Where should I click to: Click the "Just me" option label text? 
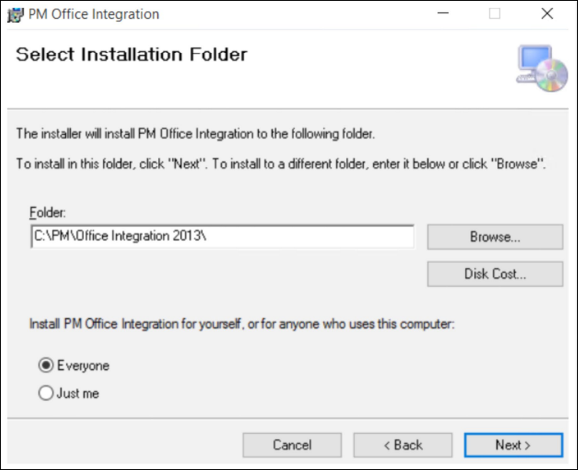click(78, 394)
